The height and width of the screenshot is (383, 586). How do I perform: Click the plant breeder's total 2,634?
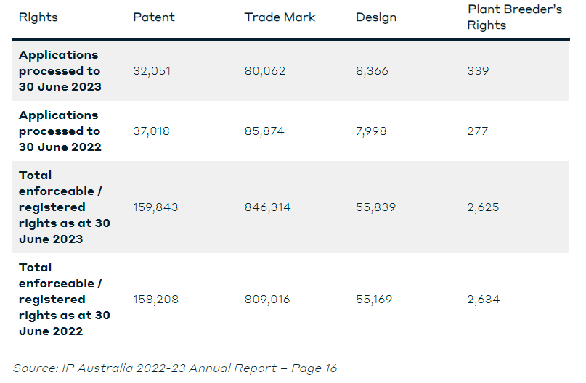(483, 300)
